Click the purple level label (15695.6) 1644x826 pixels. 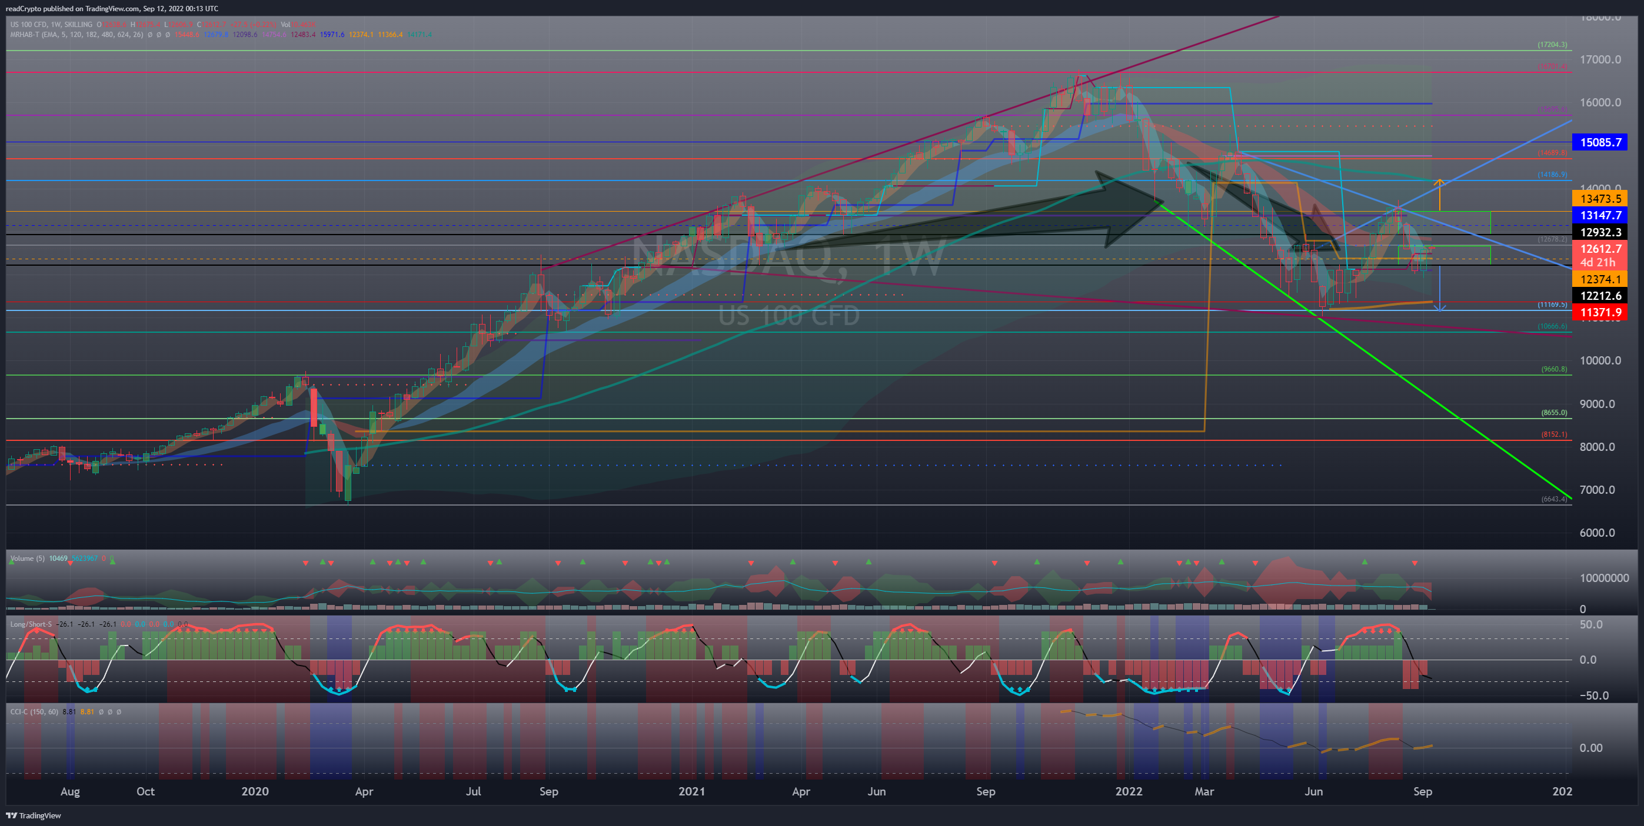point(1552,110)
